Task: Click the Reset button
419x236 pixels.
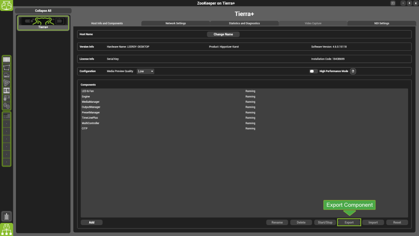Action: (x=397, y=222)
